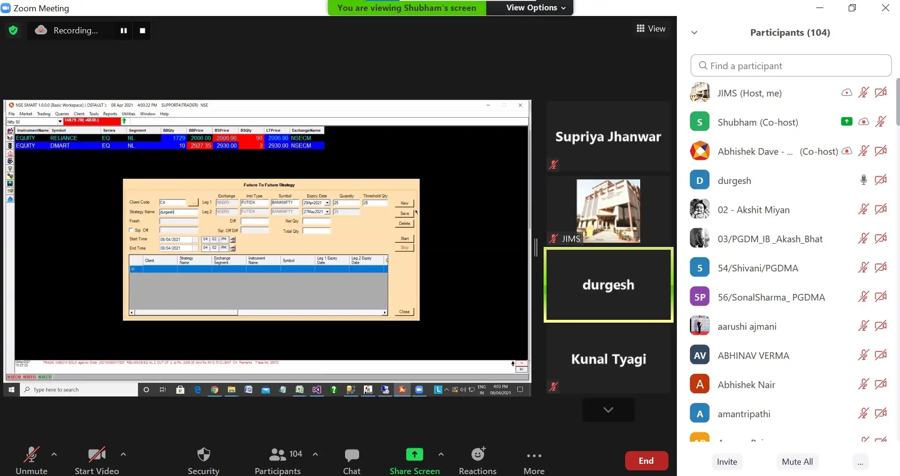Click the green encryption shield icon
This screenshot has width=900, height=476.
click(x=13, y=31)
